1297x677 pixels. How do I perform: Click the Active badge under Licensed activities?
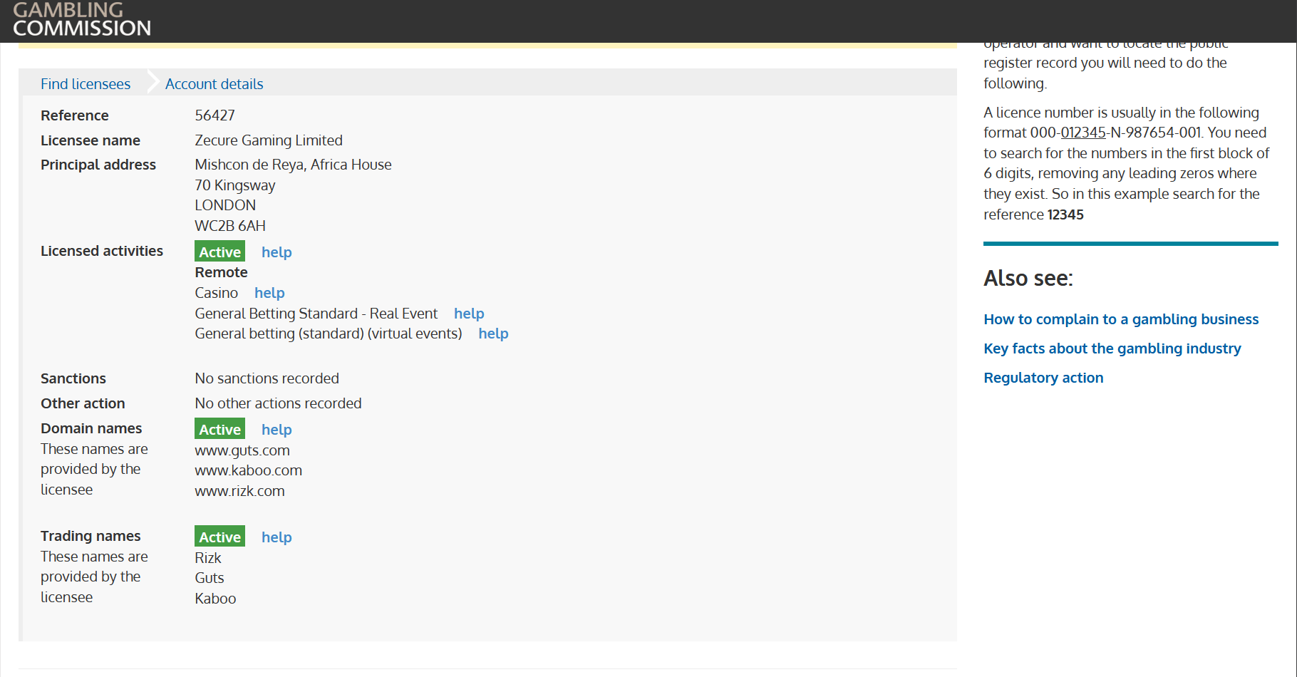[219, 252]
